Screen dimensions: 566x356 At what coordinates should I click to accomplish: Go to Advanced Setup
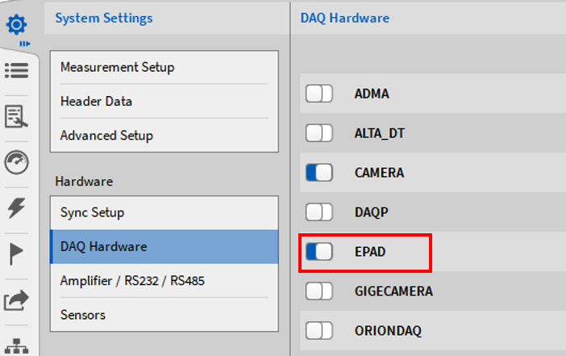pos(106,136)
